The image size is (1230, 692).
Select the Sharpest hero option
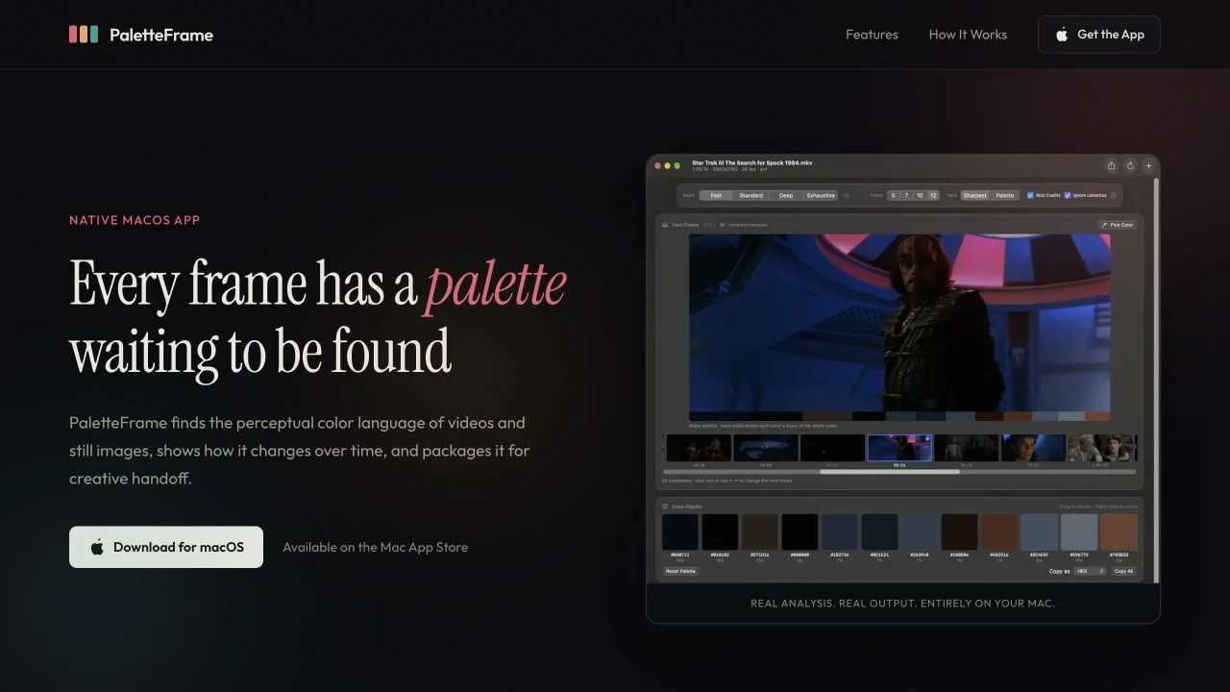tap(975, 195)
